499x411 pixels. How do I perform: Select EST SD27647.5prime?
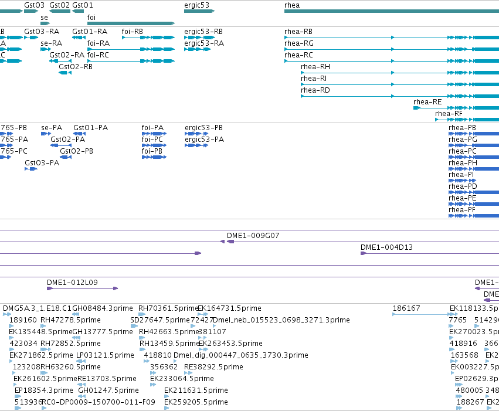pyautogui.click(x=160, y=320)
